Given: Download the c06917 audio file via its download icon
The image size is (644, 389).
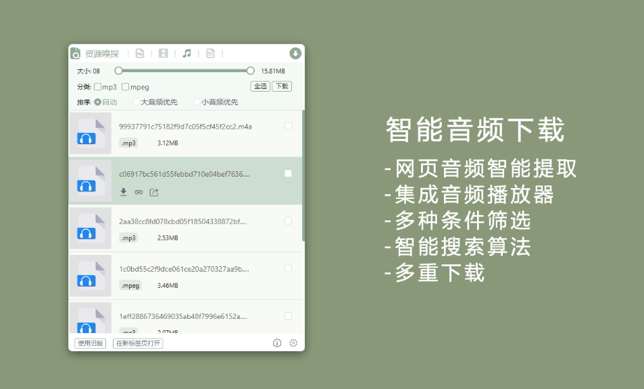Looking at the screenshot, I should (123, 193).
